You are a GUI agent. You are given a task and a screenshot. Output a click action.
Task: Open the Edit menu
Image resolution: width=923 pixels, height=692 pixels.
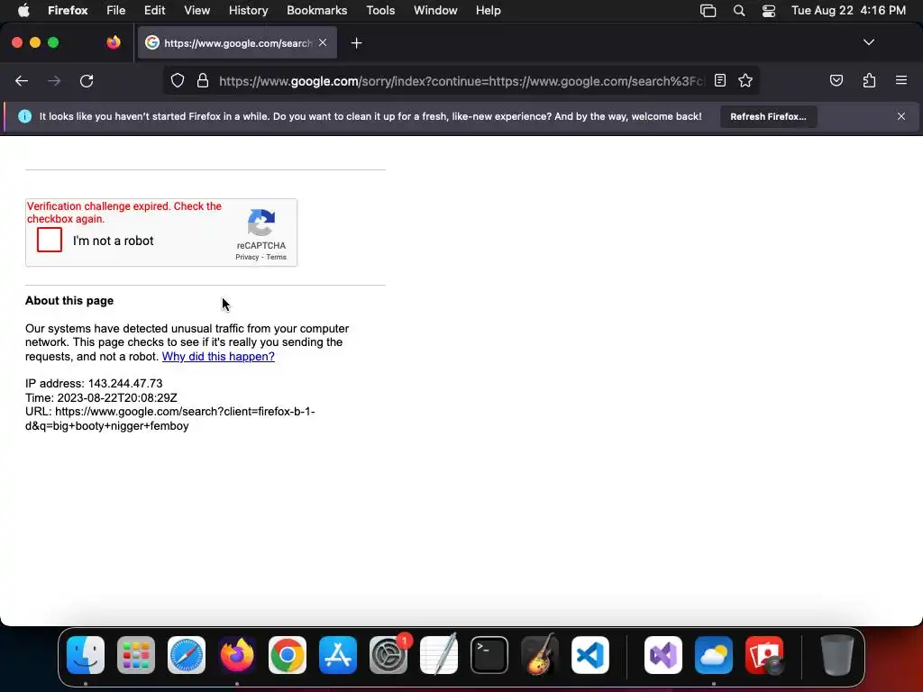[x=155, y=10]
